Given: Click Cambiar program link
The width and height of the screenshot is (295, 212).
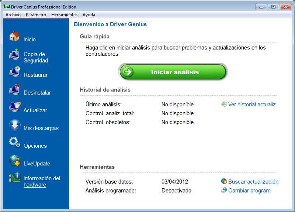Looking at the screenshot, I should 250,191.
